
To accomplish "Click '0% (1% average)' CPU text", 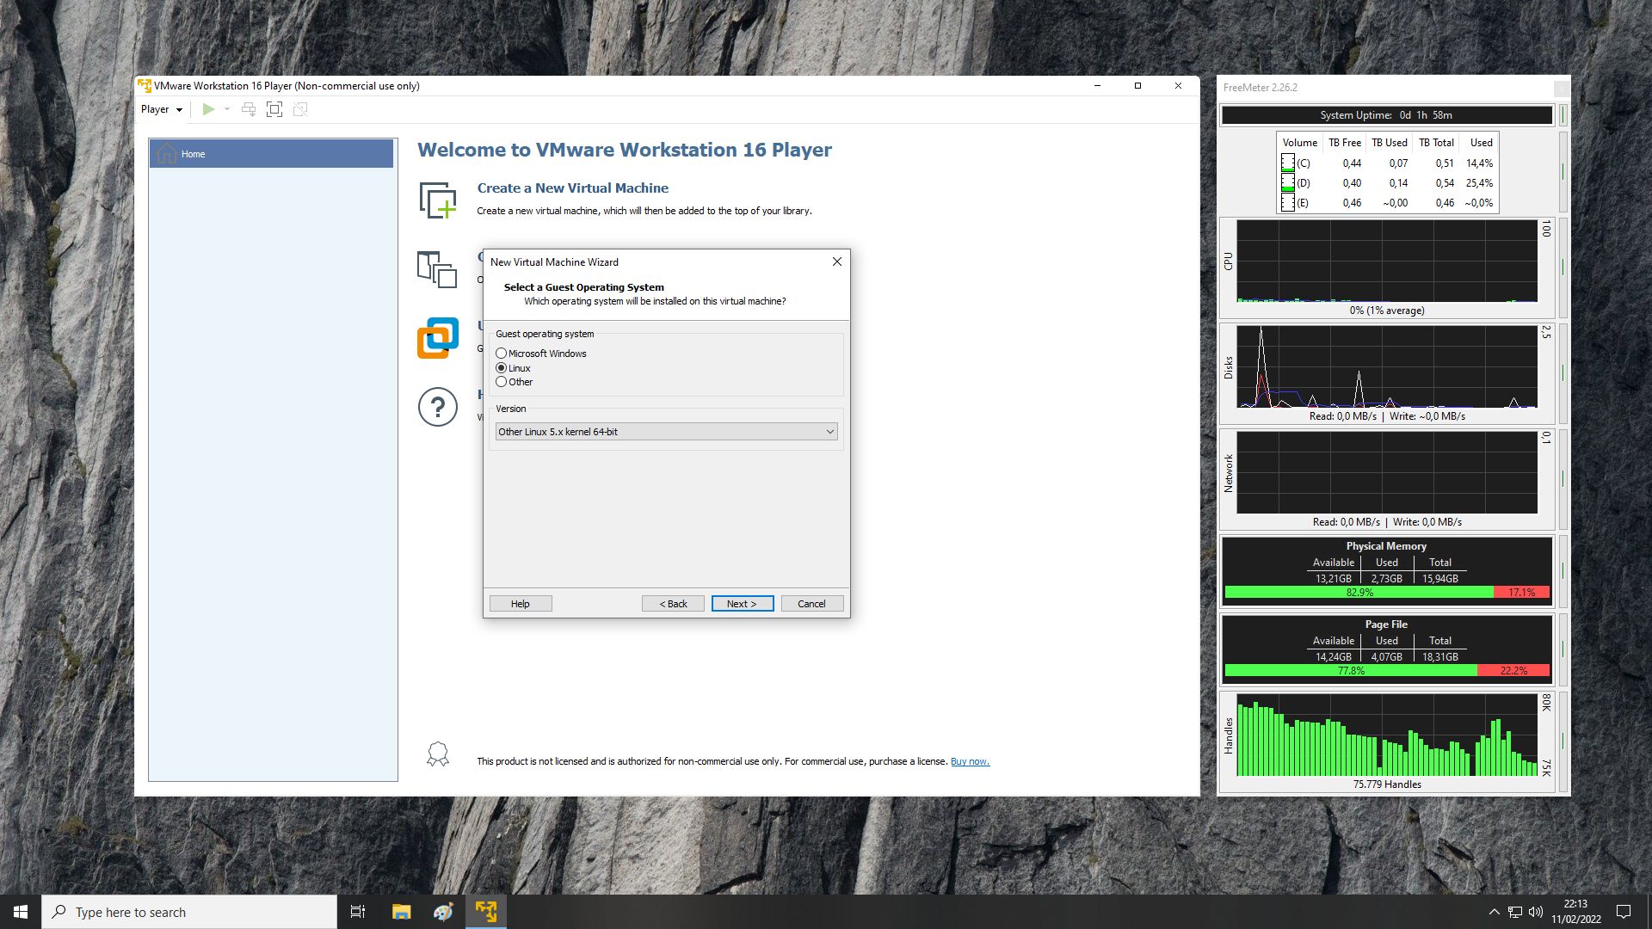I will coord(1386,311).
